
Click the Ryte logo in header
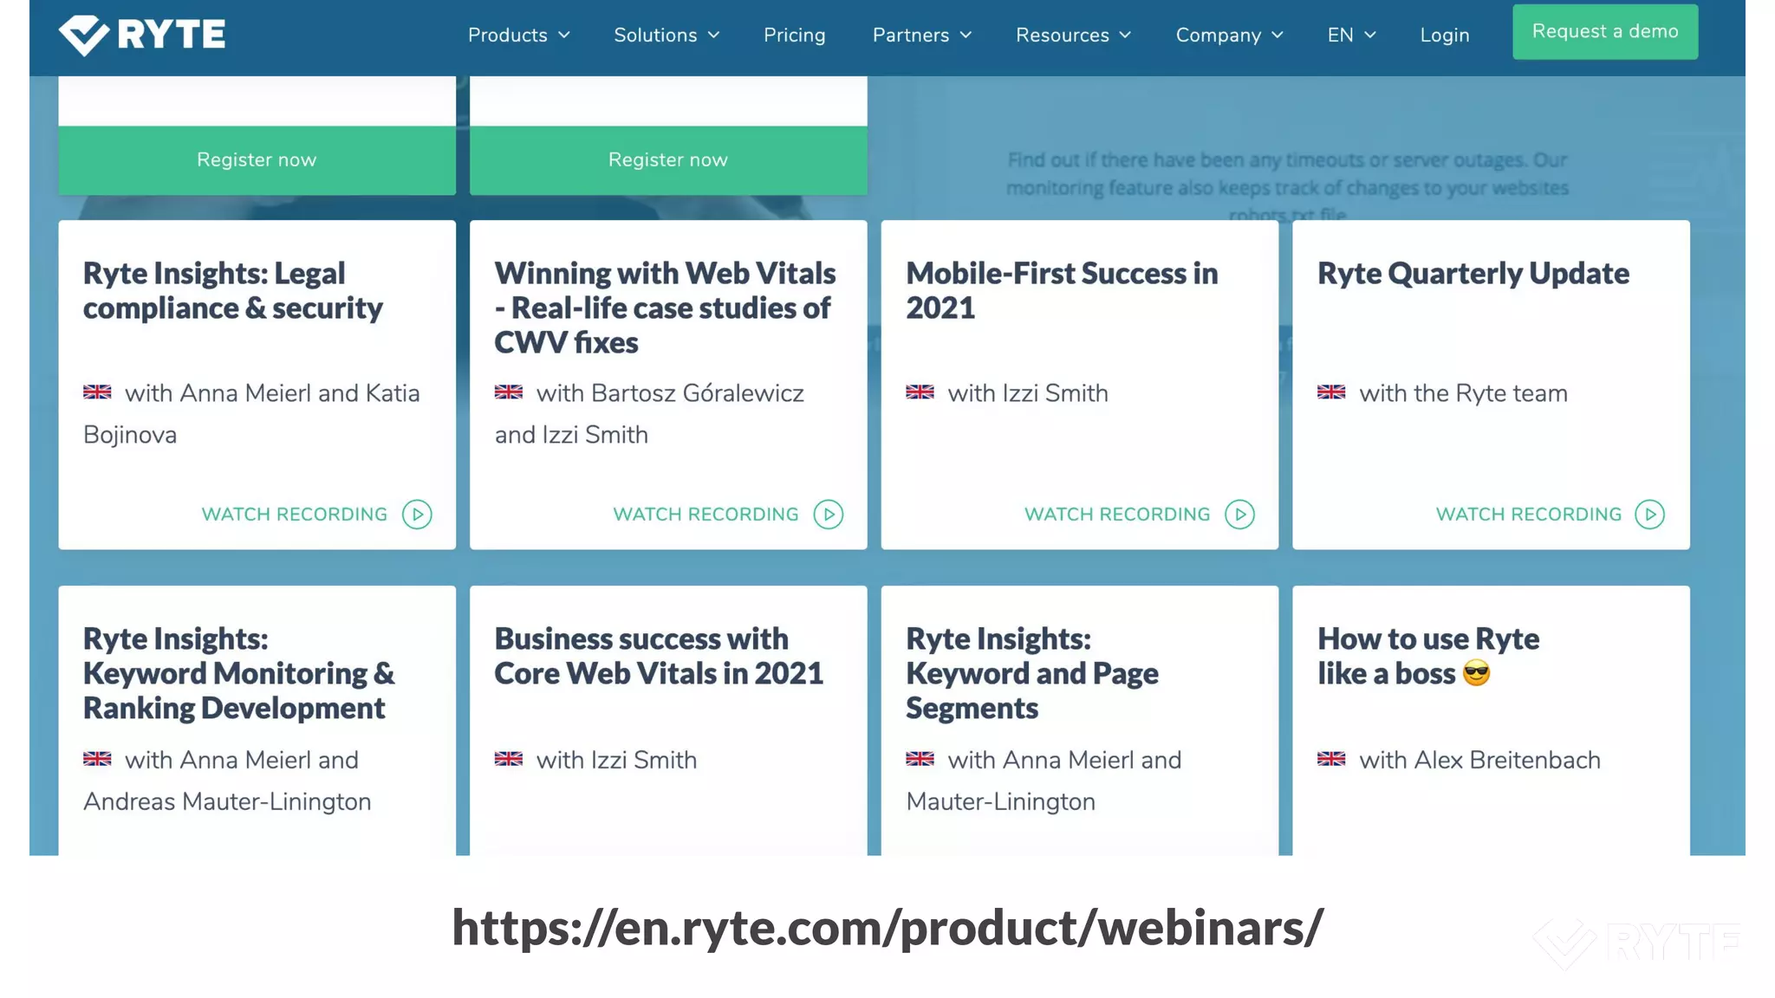142,35
